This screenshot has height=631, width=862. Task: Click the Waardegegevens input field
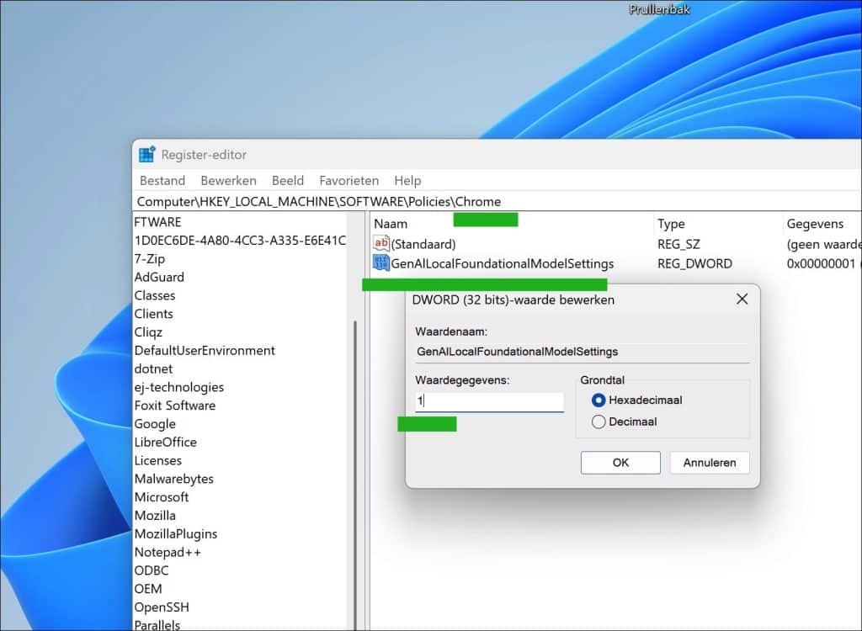tap(489, 402)
